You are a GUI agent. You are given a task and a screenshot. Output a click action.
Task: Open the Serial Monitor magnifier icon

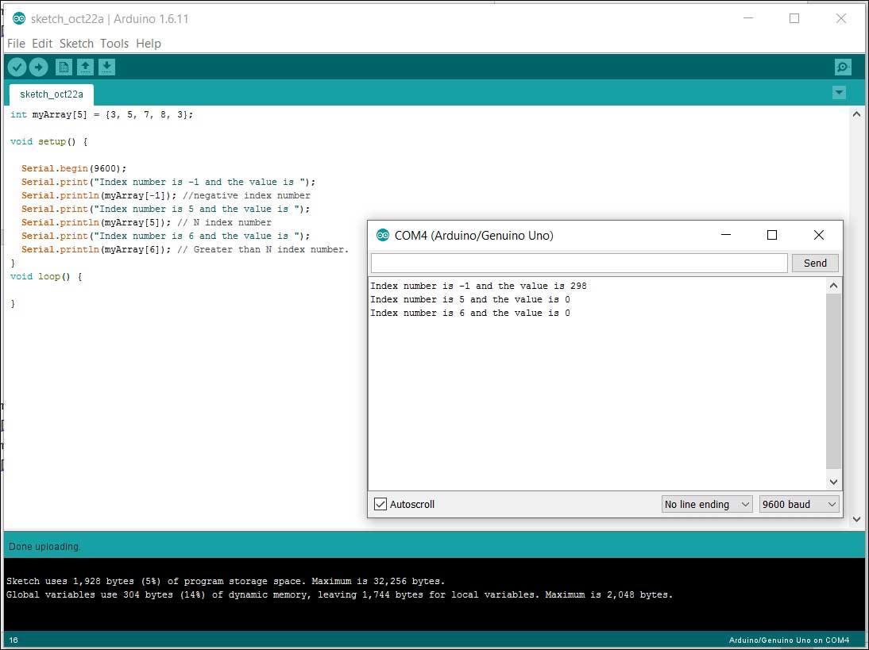(843, 67)
